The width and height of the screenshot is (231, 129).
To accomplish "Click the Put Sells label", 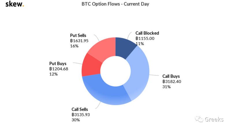I will pyautogui.click(x=79, y=35).
